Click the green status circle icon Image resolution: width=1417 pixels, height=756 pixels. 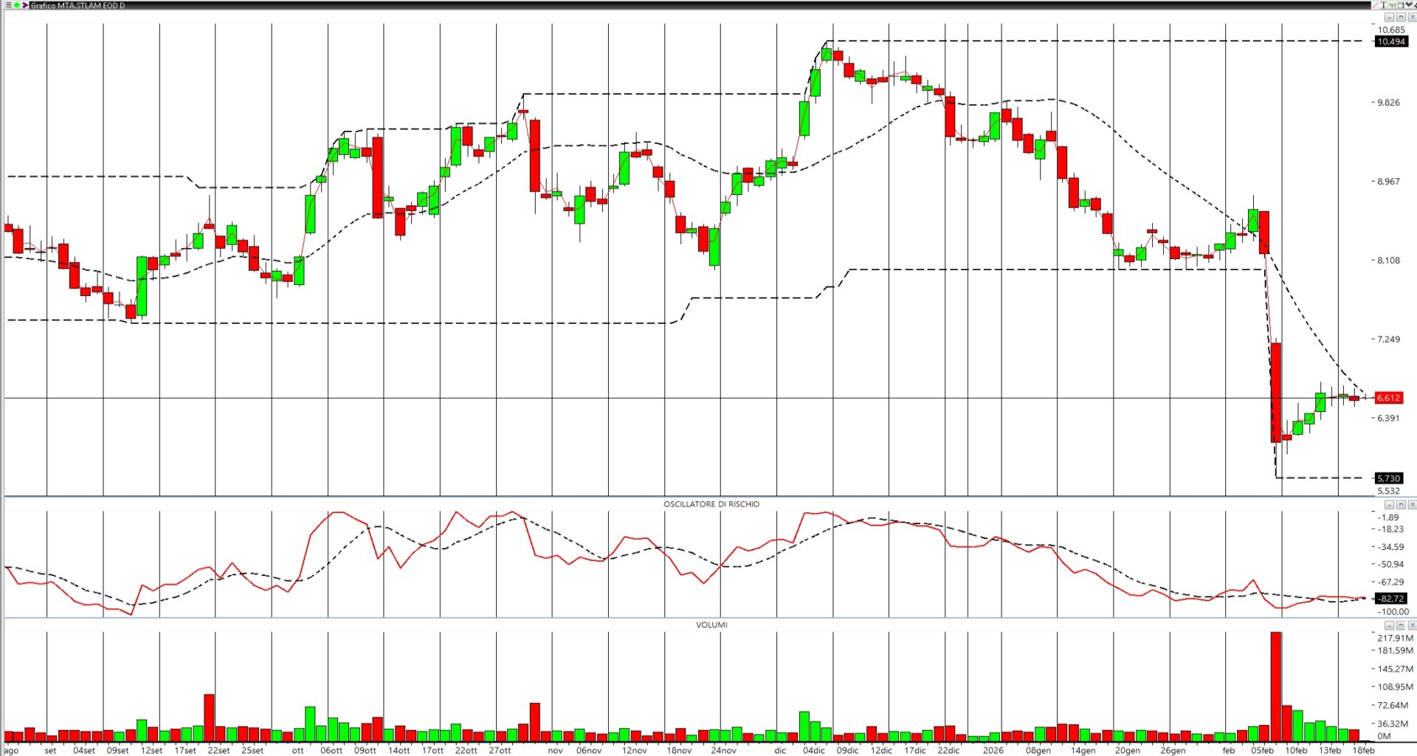pyautogui.click(x=17, y=5)
